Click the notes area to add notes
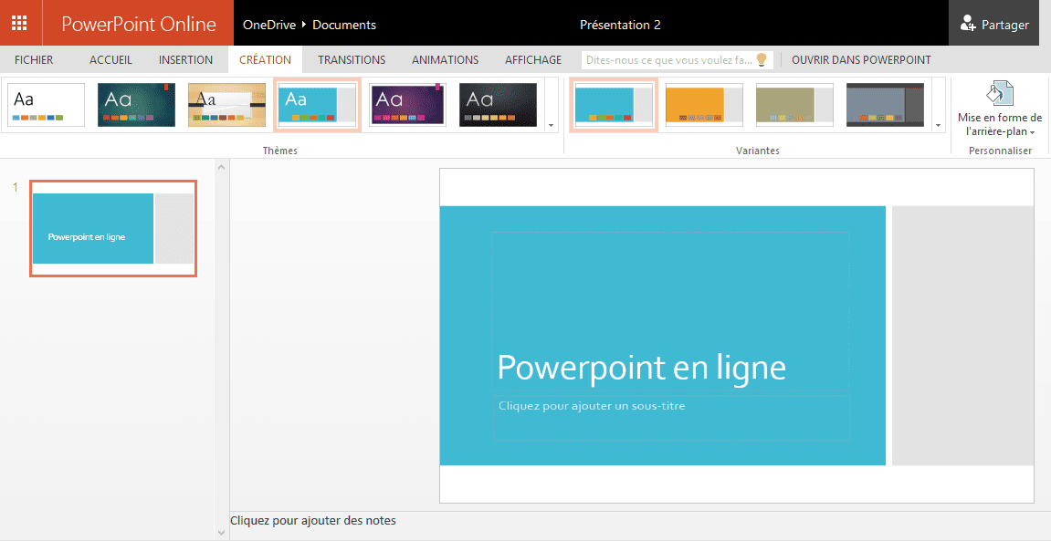The image size is (1051, 541). tap(313, 520)
